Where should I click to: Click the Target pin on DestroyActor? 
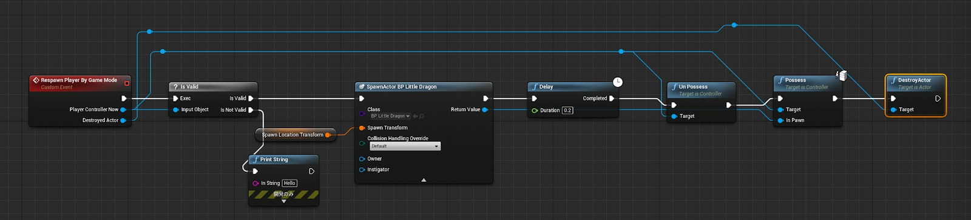pyautogui.click(x=893, y=109)
